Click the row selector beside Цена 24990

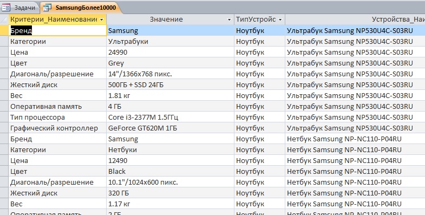point(4,52)
